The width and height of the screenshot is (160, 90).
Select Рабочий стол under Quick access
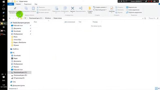pos(18,25)
